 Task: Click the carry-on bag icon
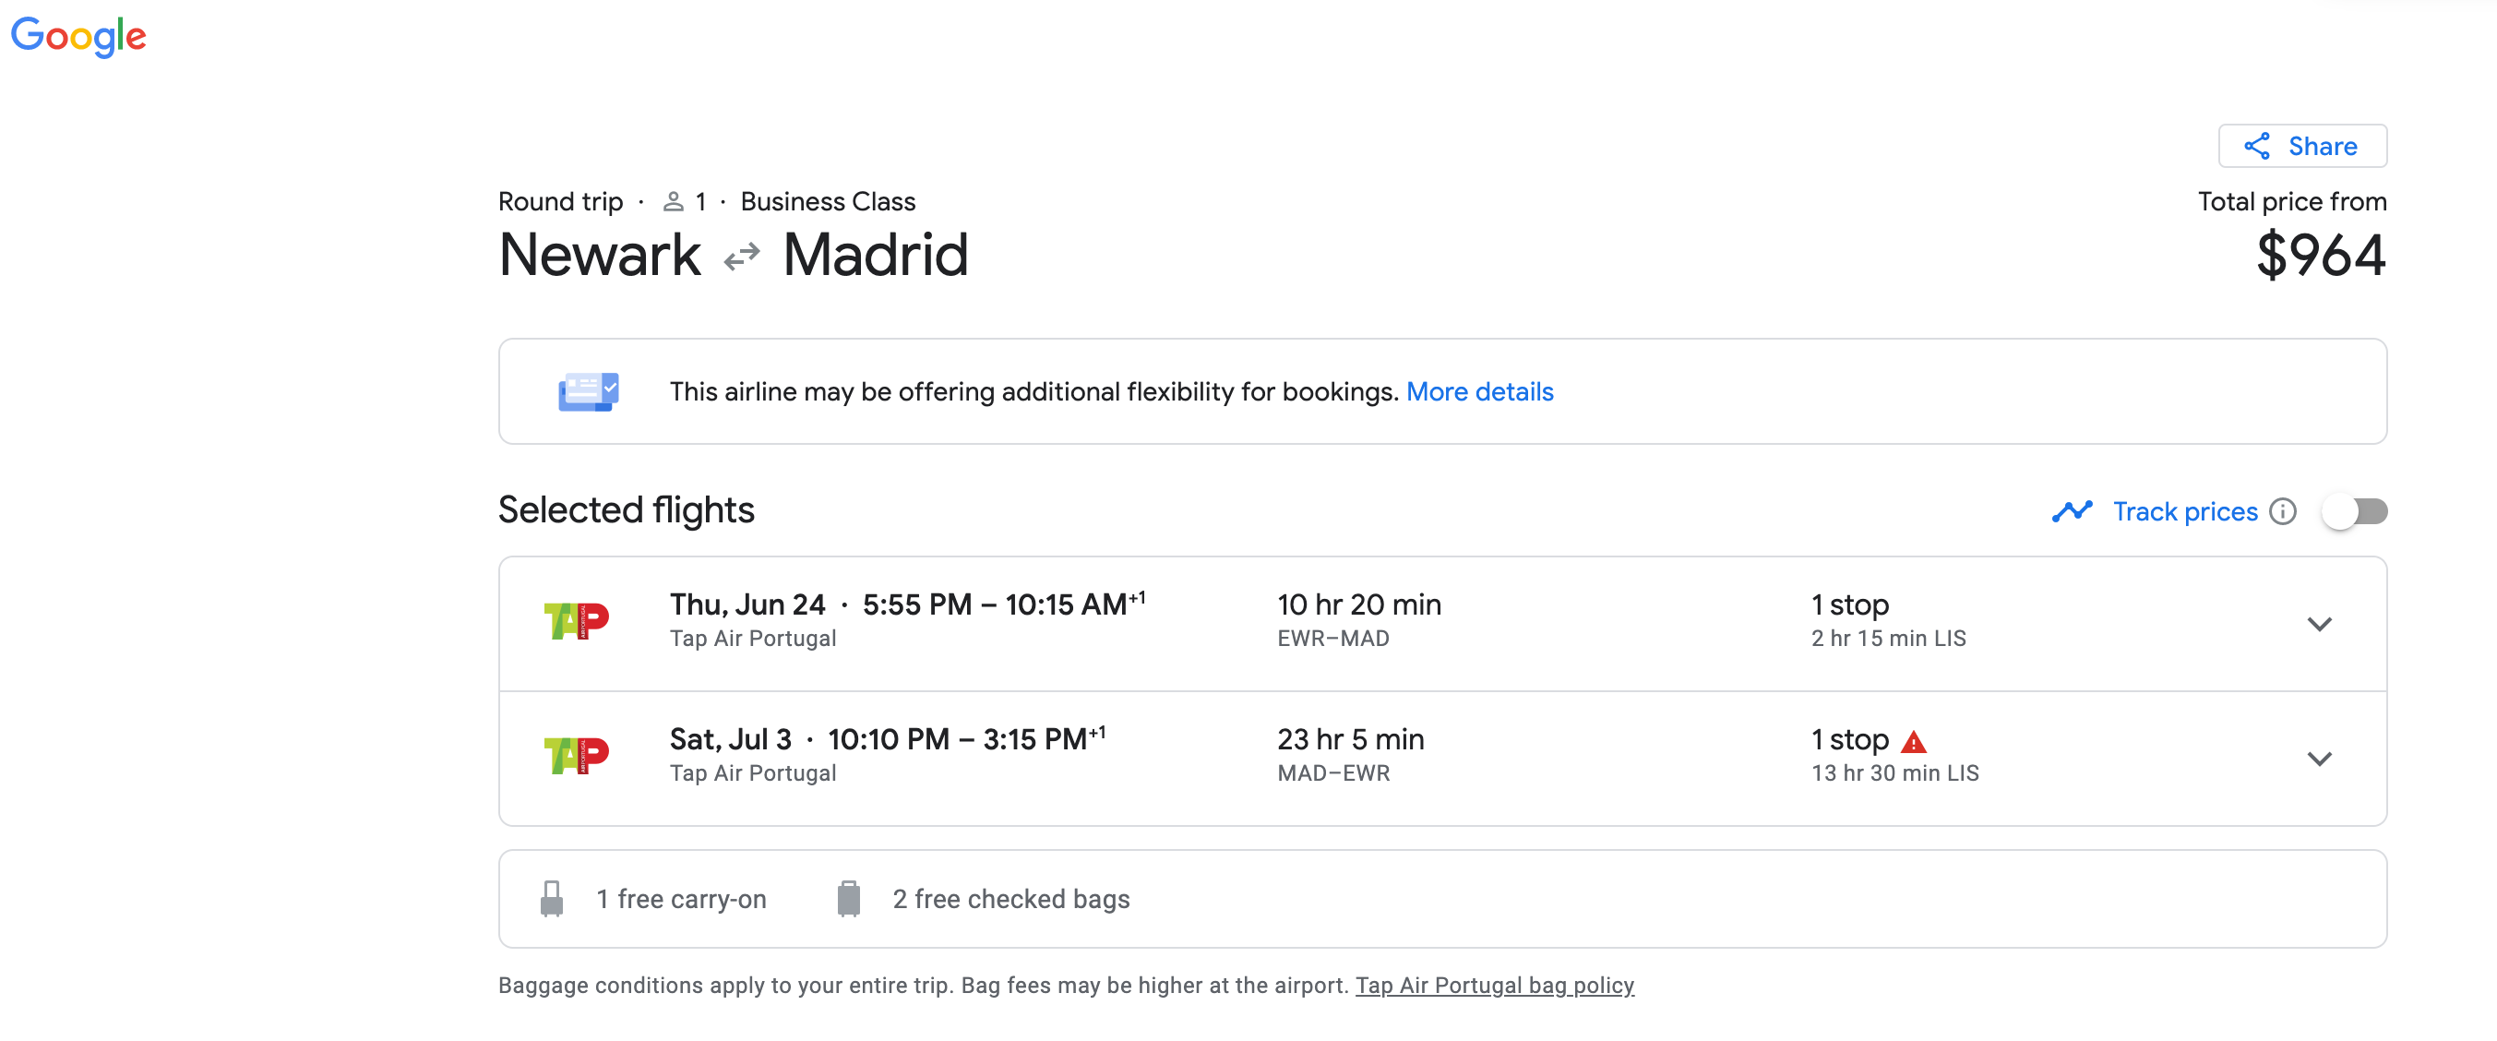point(552,899)
